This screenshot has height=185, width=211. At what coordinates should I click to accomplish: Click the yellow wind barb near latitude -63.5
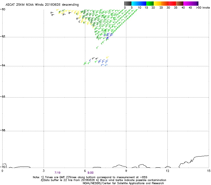107,58
